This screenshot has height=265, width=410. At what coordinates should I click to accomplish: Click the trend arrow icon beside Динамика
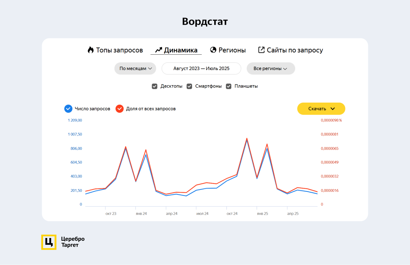tap(158, 50)
